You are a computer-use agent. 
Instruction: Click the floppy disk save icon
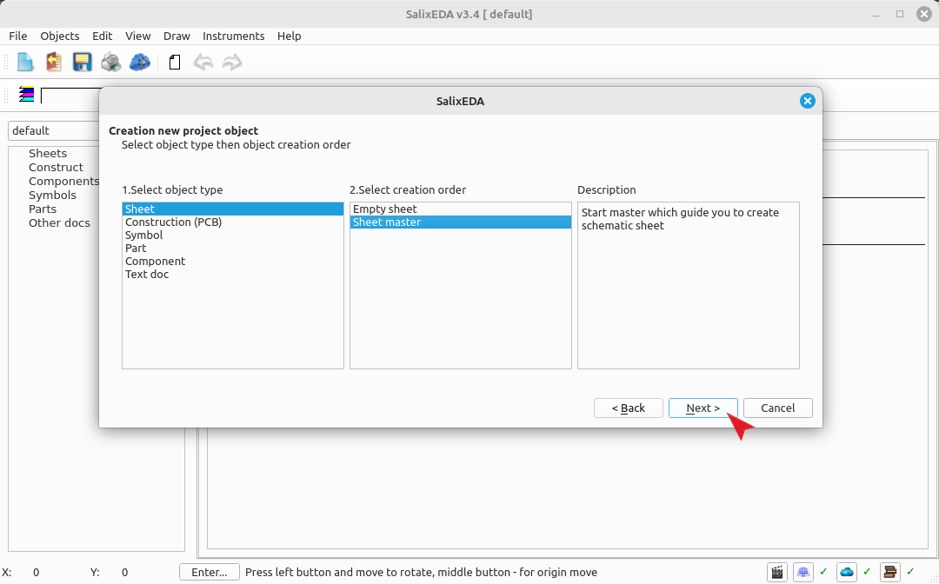(x=82, y=63)
